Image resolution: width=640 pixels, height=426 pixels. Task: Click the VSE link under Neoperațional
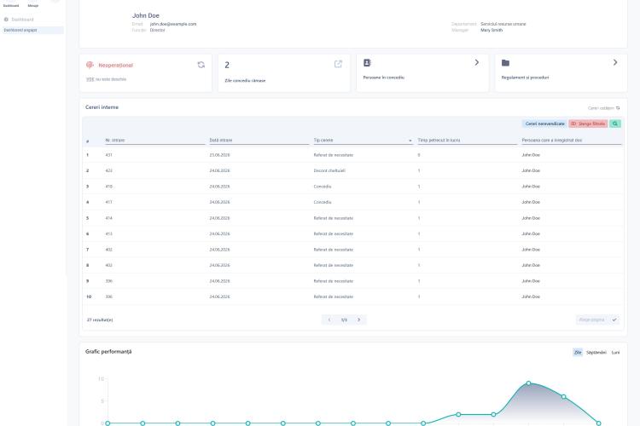tap(90, 79)
